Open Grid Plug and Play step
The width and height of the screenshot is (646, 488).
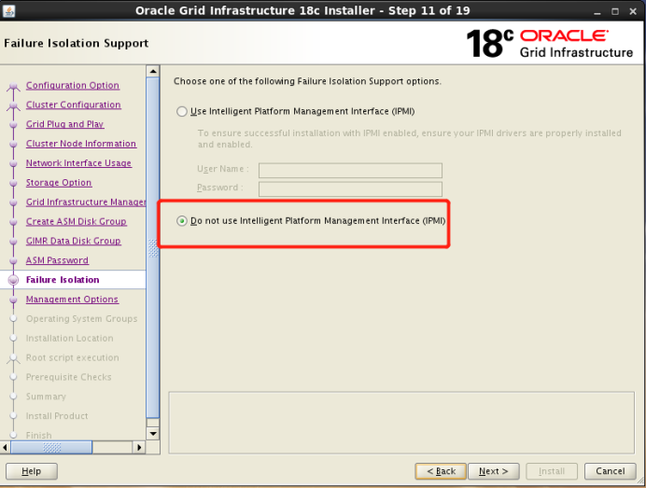[64, 124]
